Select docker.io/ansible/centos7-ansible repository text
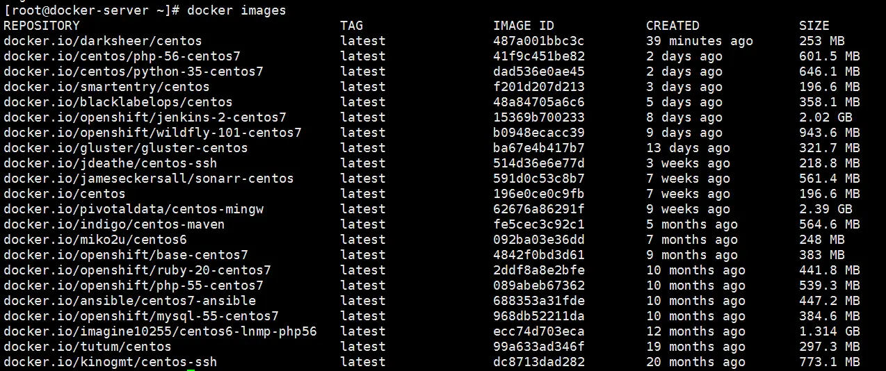Screen dimensions: 886x371 coord(130,301)
